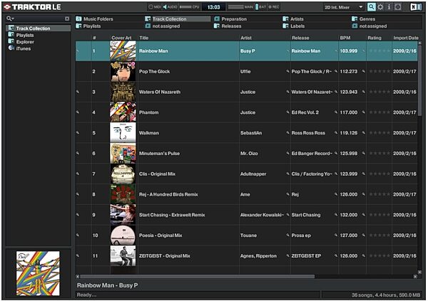Click the AUDIO speaker indicator
The image size is (428, 301).
[170, 7]
